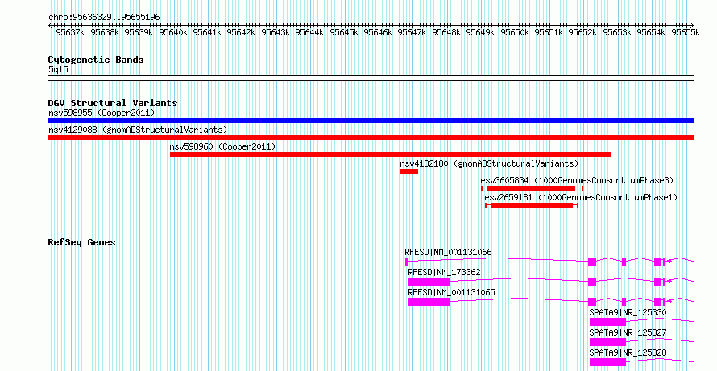Click the SPATA9 NR_125330 exon block
Screen dimensions: 717x371
point(607,322)
